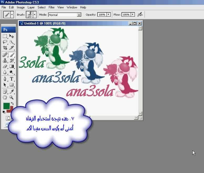The width and height of the screenshot is (204, 173).
Task: Select the Eyedropper tool
Action: (x=12, y=92)
